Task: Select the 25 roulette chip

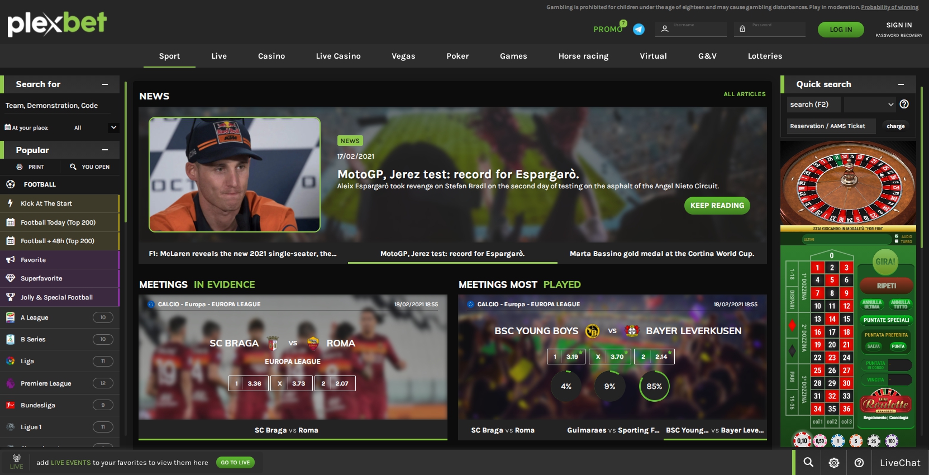Action: [x=874, y=441]
